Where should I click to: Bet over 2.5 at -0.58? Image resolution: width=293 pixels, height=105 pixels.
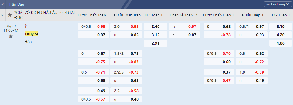(x=126, y=91)
